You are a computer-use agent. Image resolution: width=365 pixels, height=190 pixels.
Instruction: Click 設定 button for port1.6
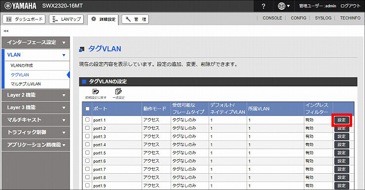[x=342, y=161]
